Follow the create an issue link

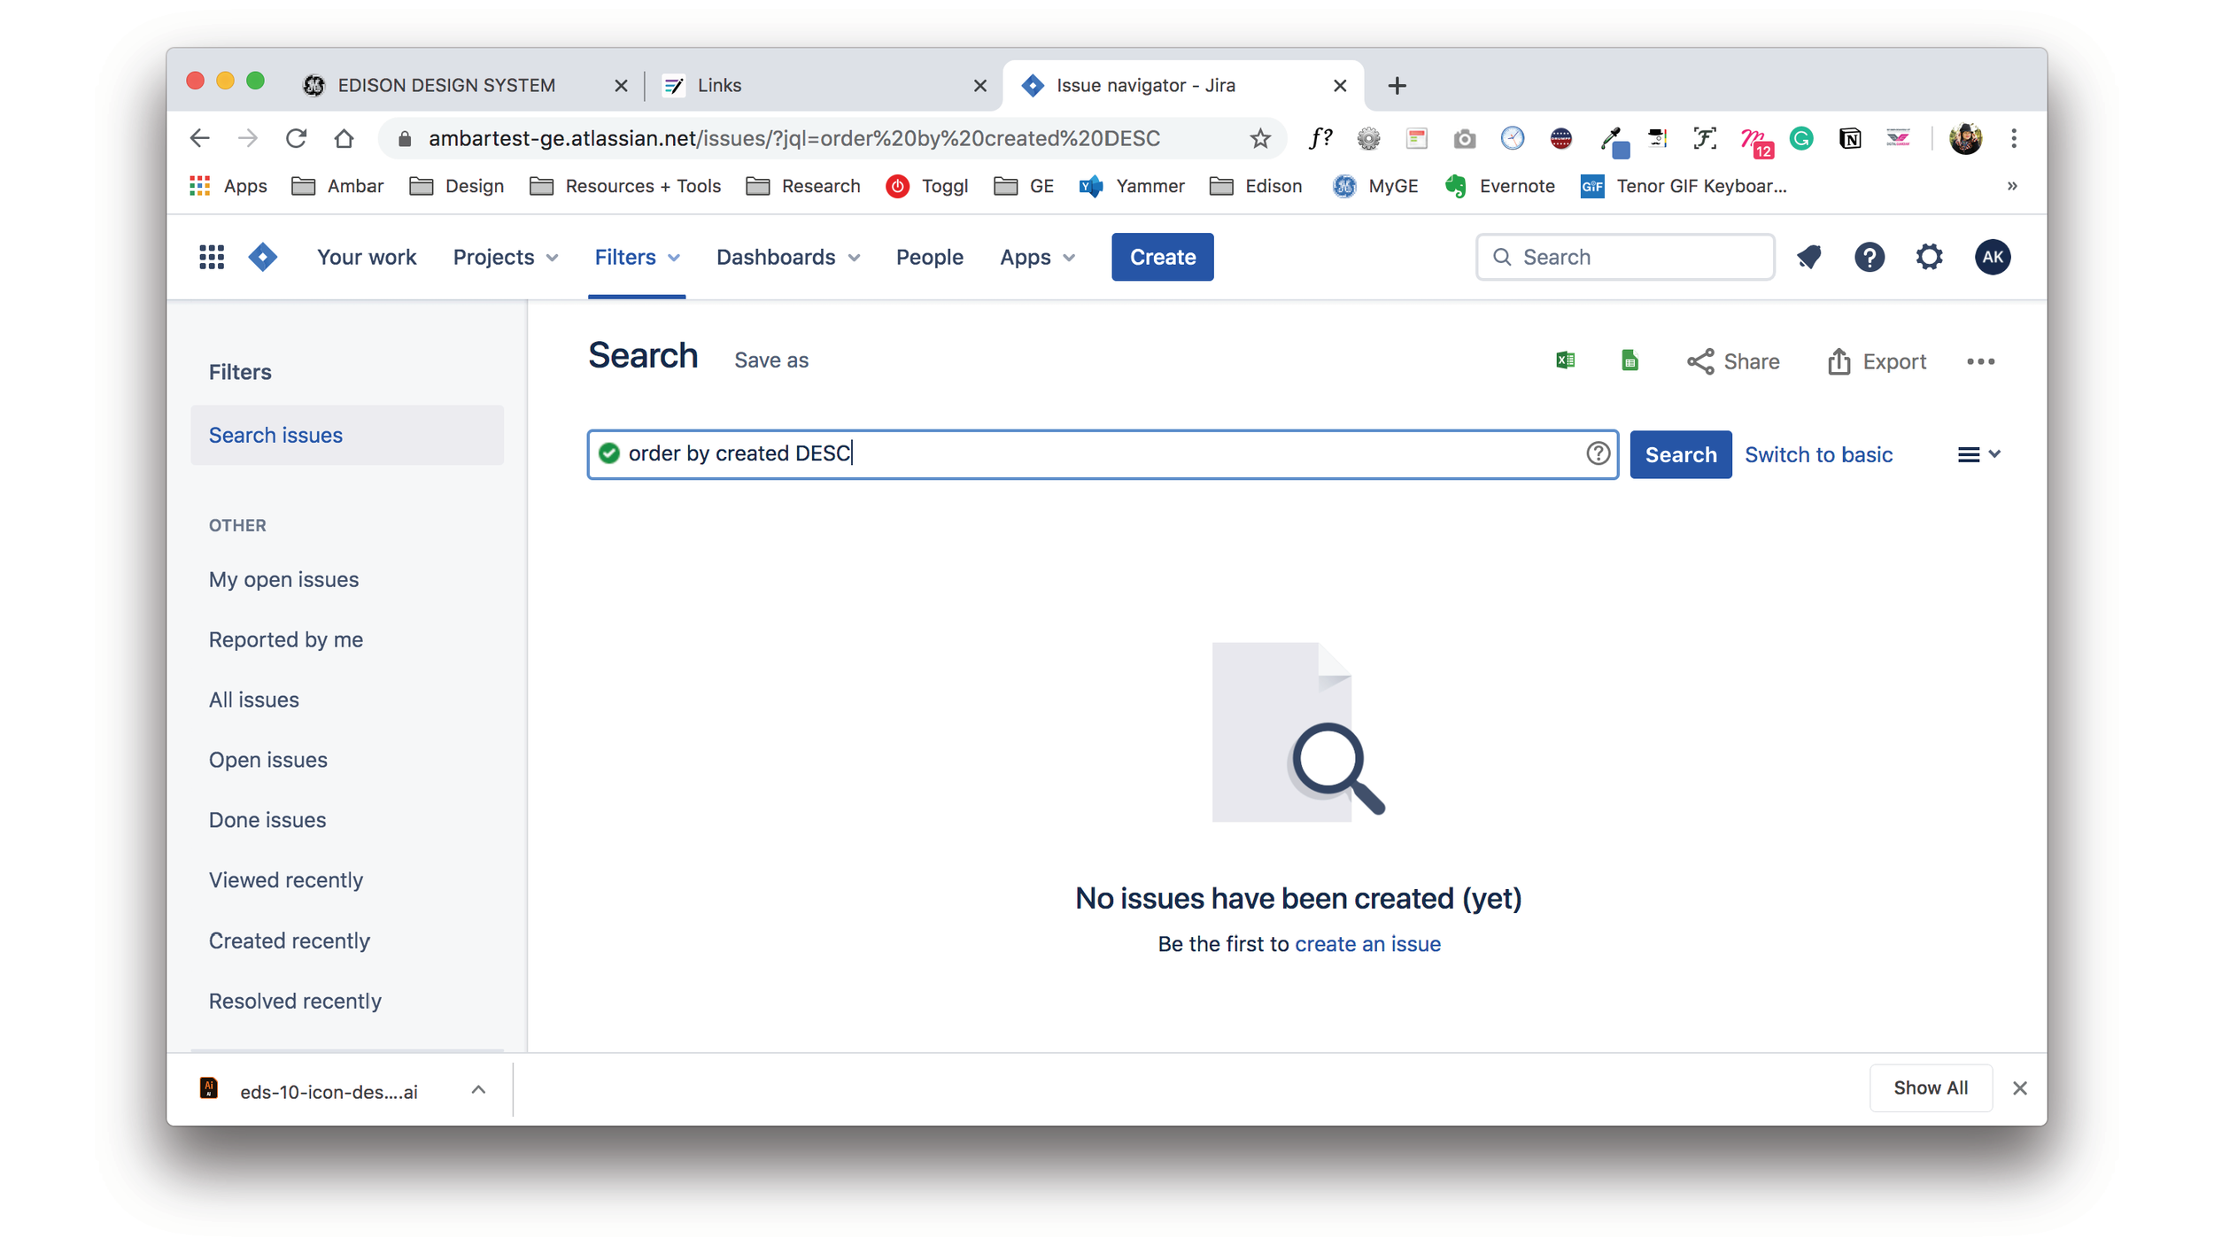point(1367,943)
